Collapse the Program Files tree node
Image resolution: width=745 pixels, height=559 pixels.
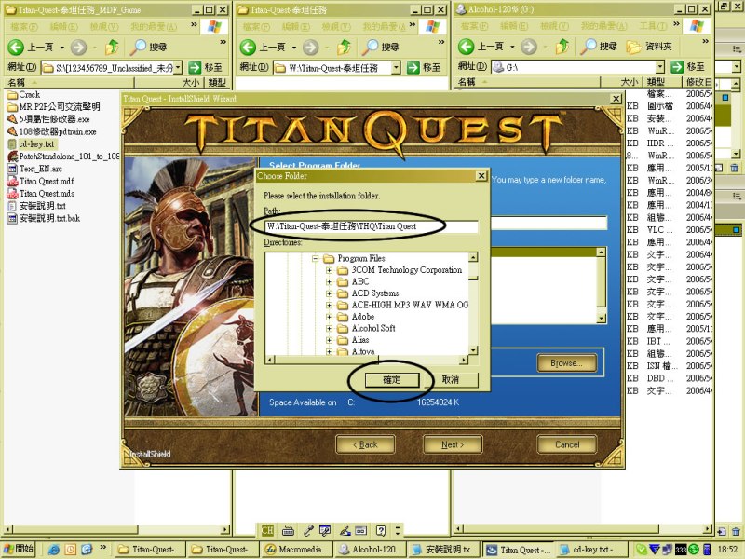click(x=315, y=259)
